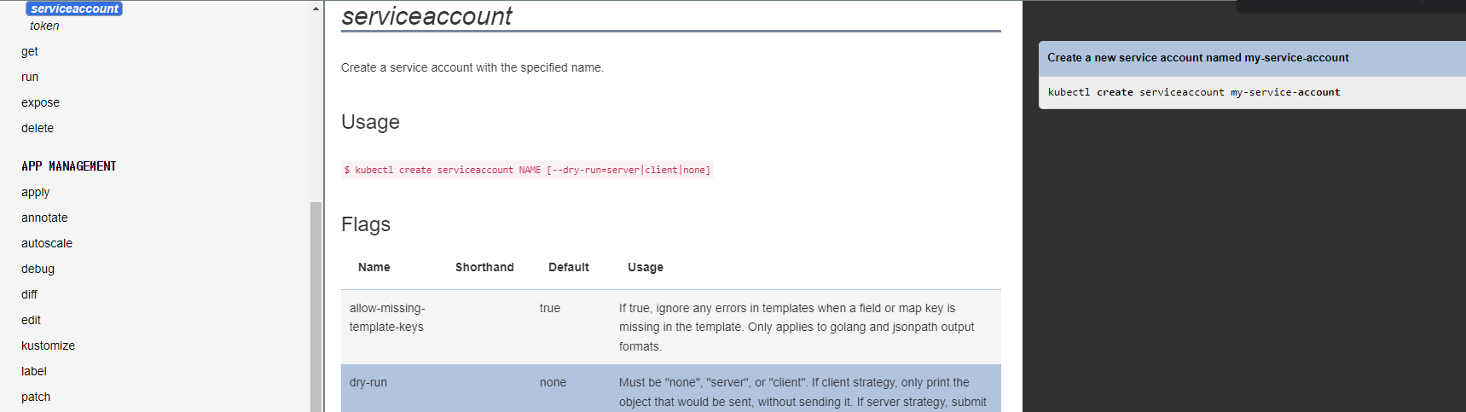Click the Default column header
The height and width of the screenshot is (412, 1466).
569,267
